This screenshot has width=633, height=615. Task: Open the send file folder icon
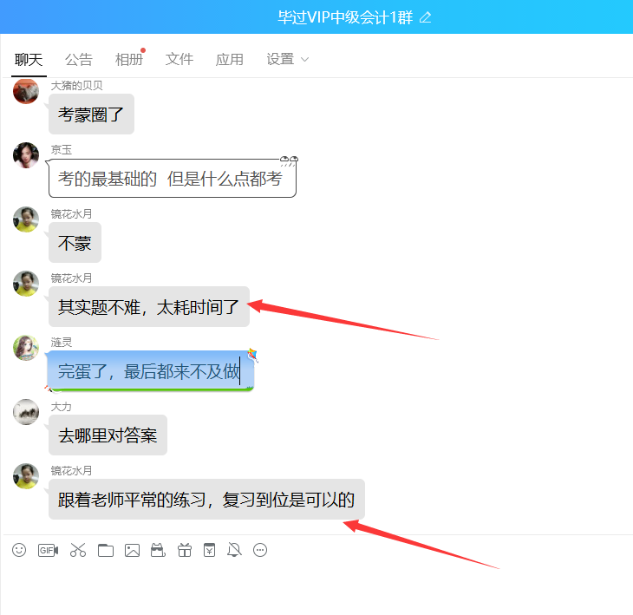point(106,550)
